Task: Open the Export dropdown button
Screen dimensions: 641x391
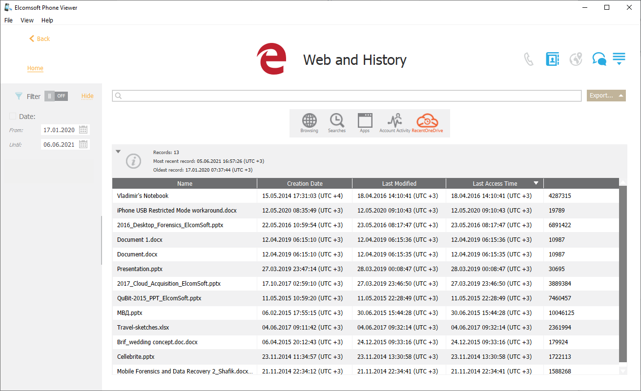Action: point(606,96)
